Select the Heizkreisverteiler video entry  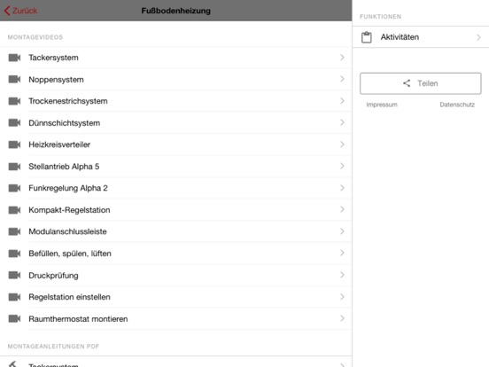pyautogui.click(x=176, y=144)
